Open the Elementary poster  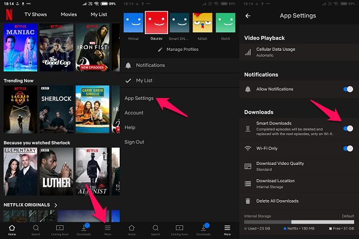tap(20, 171)
